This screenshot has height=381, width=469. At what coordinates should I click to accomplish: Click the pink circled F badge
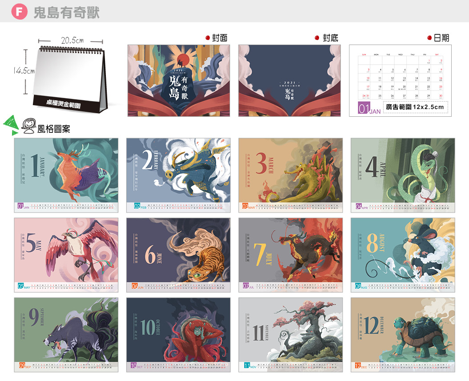point(19,12)
